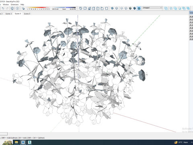Click the Undo arrow icon
193x145 pixels.
pos(3,8)
